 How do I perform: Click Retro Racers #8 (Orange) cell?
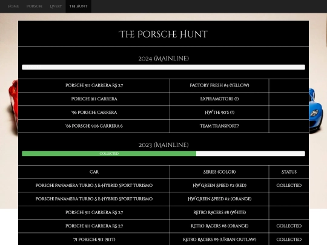(x=219, y=226)
